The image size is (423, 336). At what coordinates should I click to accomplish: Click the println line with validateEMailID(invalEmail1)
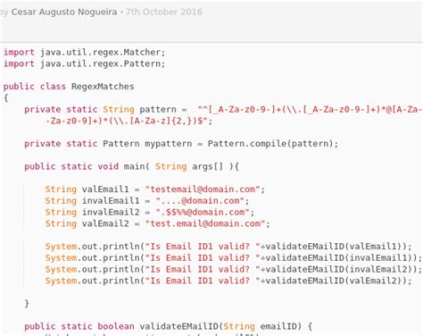[x=234, y=258]
